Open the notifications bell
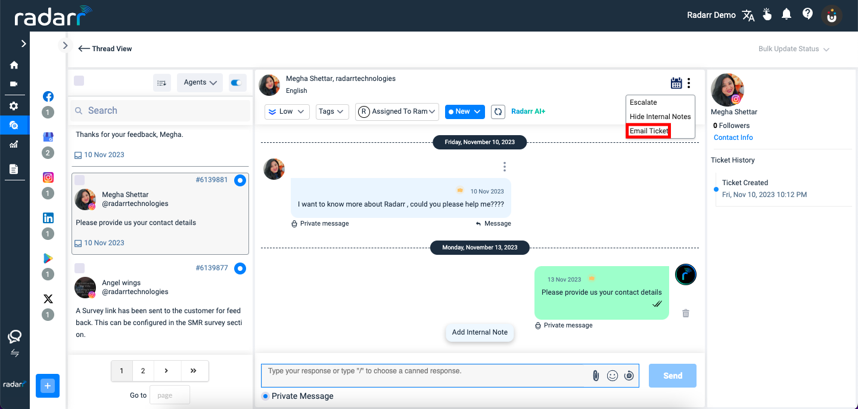This screenshot has height=409, width=858. [786, 14]
